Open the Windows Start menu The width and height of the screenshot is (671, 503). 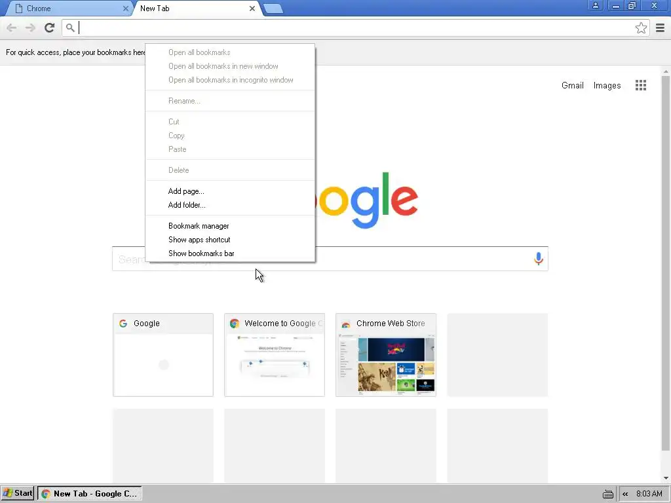18,494
